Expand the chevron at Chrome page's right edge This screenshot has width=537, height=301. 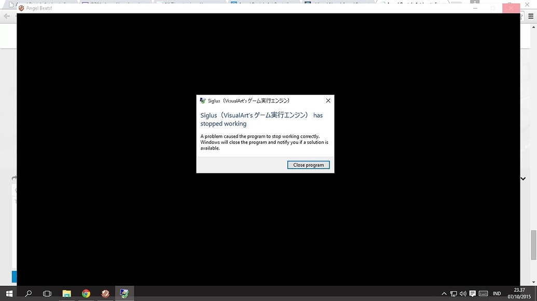point(523,179)
